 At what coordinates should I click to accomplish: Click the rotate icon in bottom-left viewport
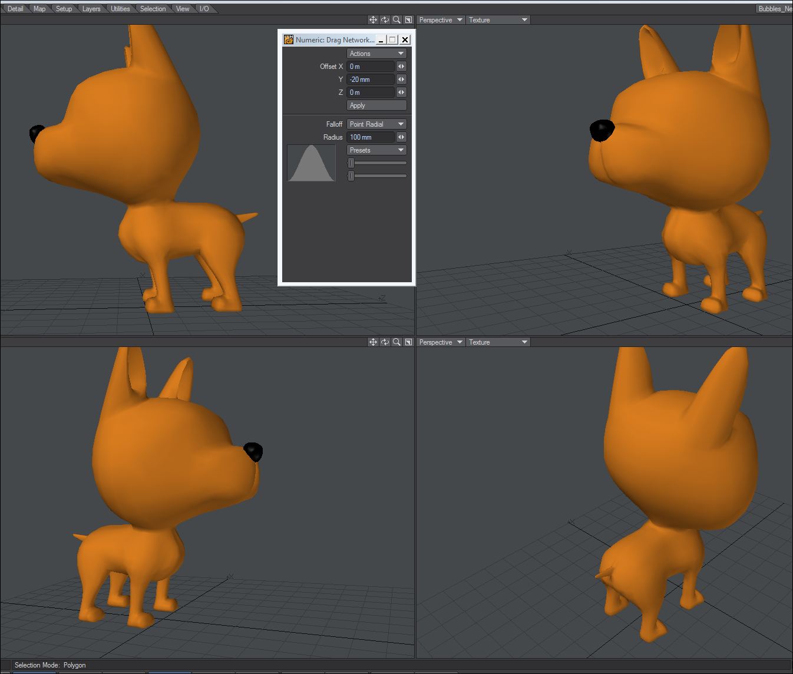[x=385, y=342]
